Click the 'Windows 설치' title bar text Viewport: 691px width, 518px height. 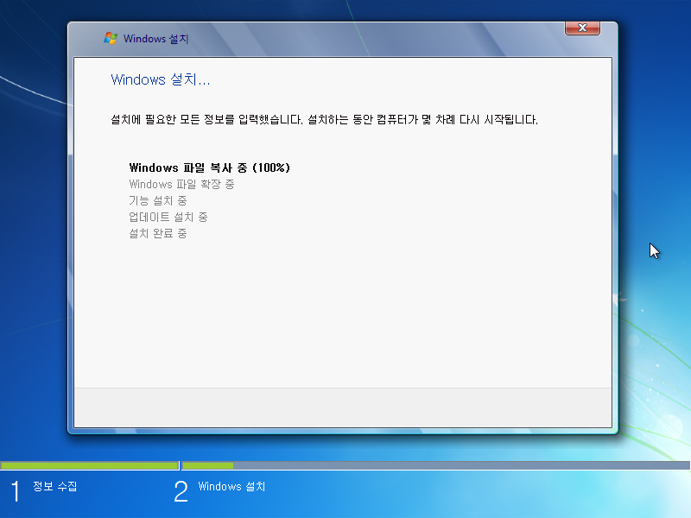click(x=156, y=39)
